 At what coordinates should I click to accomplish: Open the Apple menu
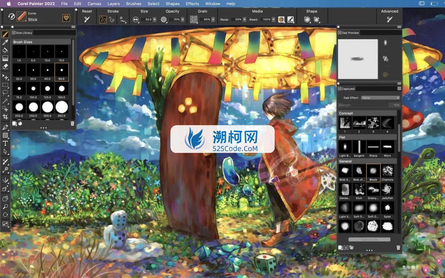(x=9, y=4)
